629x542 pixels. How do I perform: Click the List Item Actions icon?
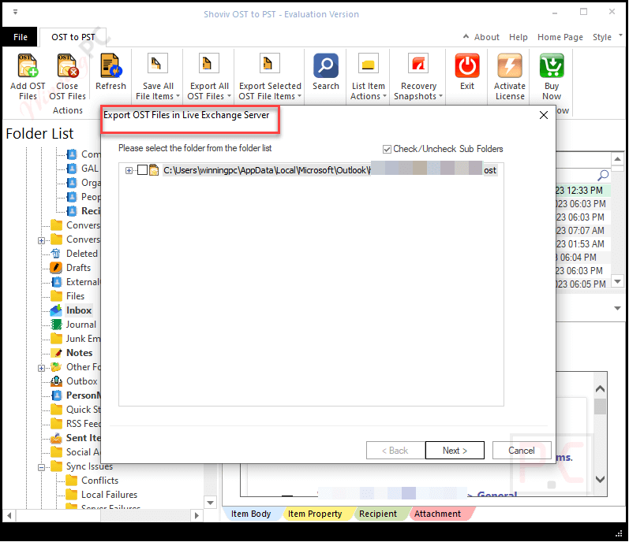(369, 64)
